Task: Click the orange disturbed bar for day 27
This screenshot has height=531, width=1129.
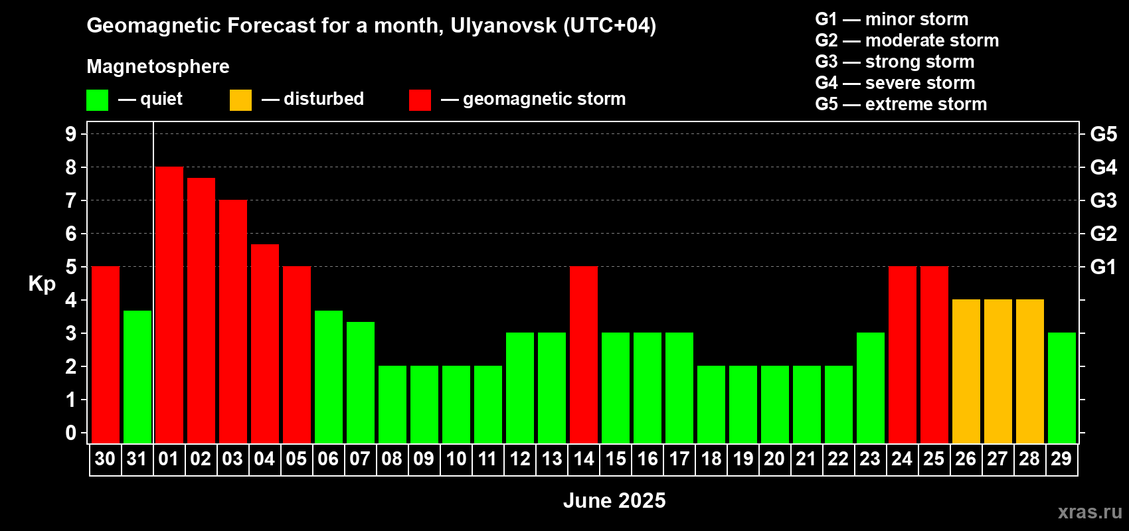Action: pos(998,372)
